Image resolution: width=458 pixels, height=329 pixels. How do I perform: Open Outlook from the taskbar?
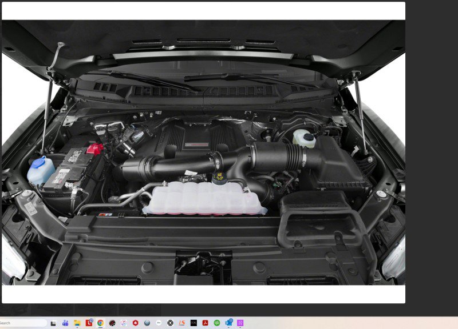(x=230, y=323)
